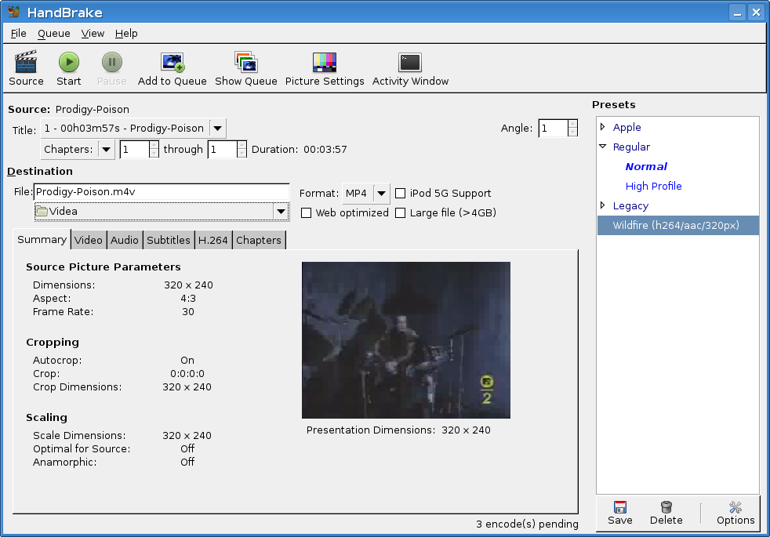770x537 pixels.
Task: Open the View menu
Action: (93, 34)
